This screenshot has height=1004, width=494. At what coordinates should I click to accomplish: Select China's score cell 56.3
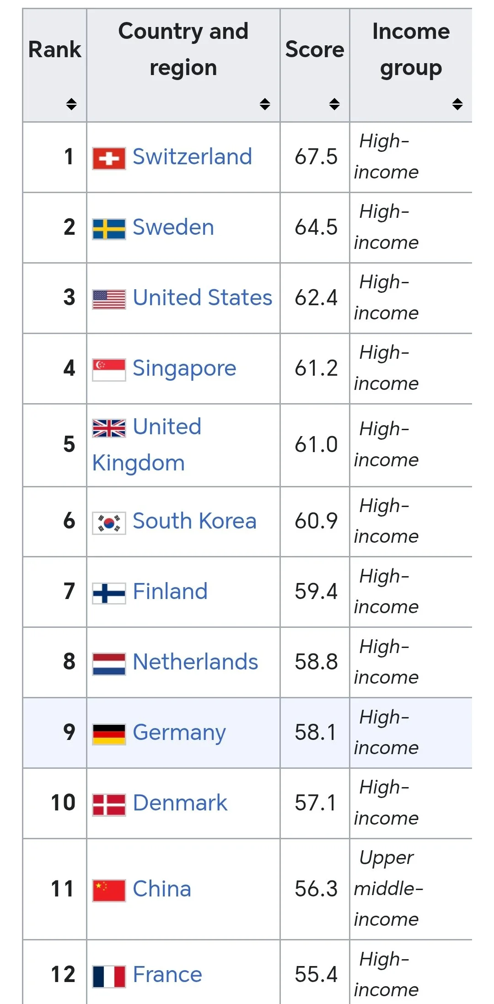316,889
